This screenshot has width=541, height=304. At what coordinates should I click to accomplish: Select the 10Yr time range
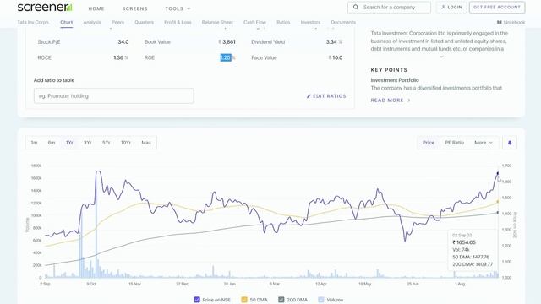click(126, 143)
